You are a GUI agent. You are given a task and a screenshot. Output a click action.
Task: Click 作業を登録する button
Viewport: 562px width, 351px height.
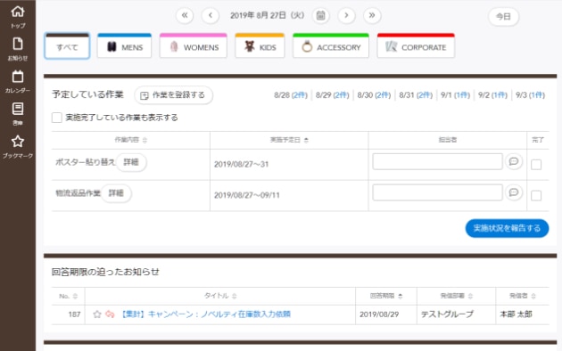(x=173, y=95)
